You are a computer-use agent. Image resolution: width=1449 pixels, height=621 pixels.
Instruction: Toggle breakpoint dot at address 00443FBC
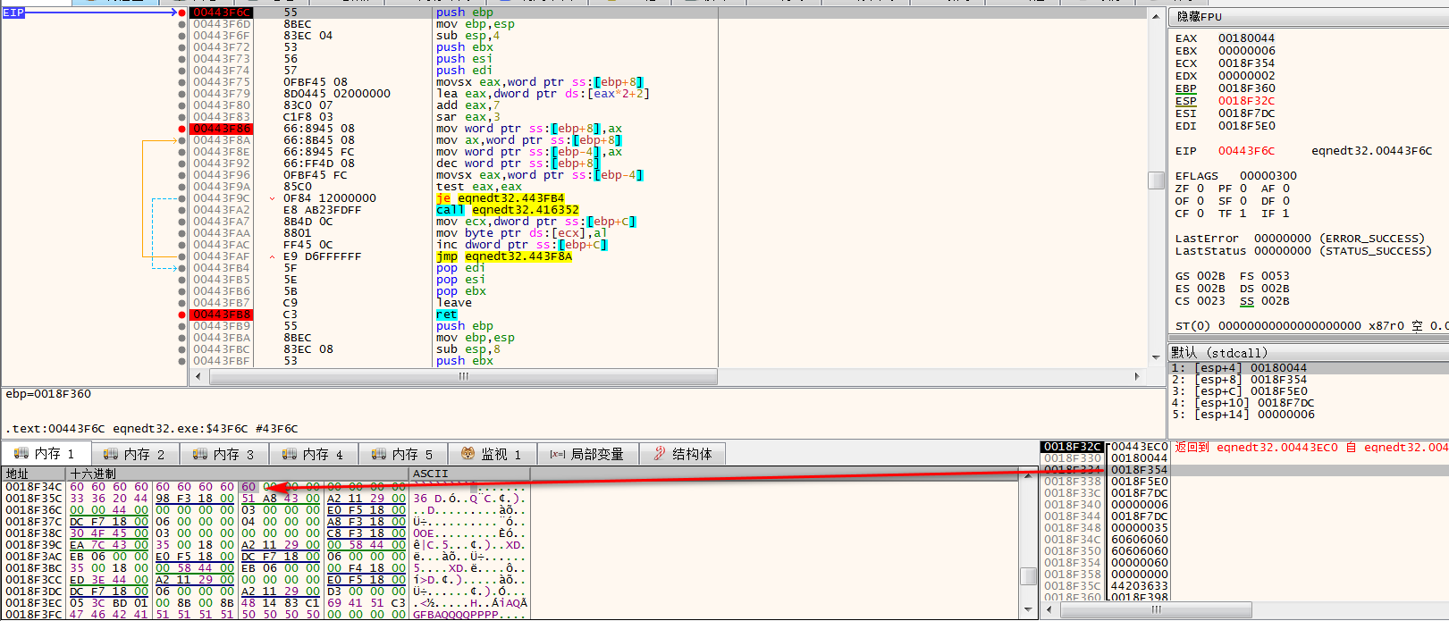pos(182,349)
